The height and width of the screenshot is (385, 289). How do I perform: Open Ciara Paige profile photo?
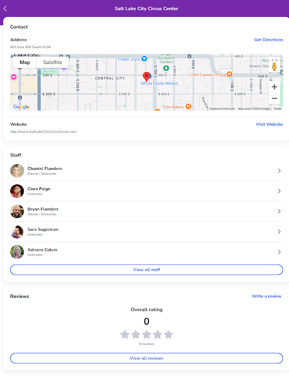(17, 191)
